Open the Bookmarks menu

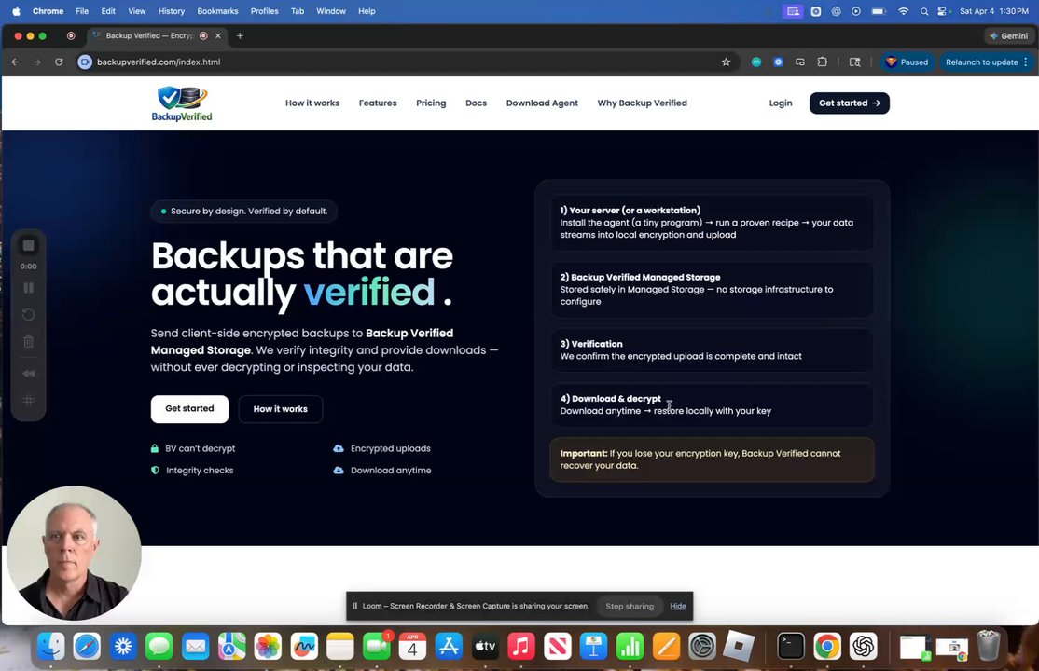point(217,11)
